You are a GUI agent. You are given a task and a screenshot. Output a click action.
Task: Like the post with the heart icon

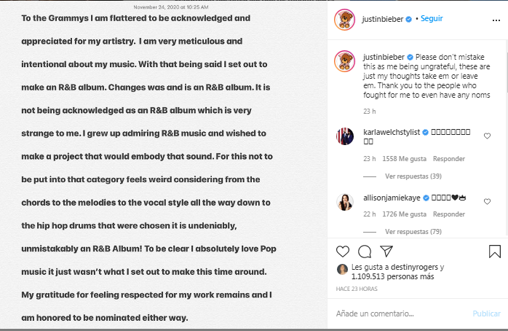pos(343,252)
